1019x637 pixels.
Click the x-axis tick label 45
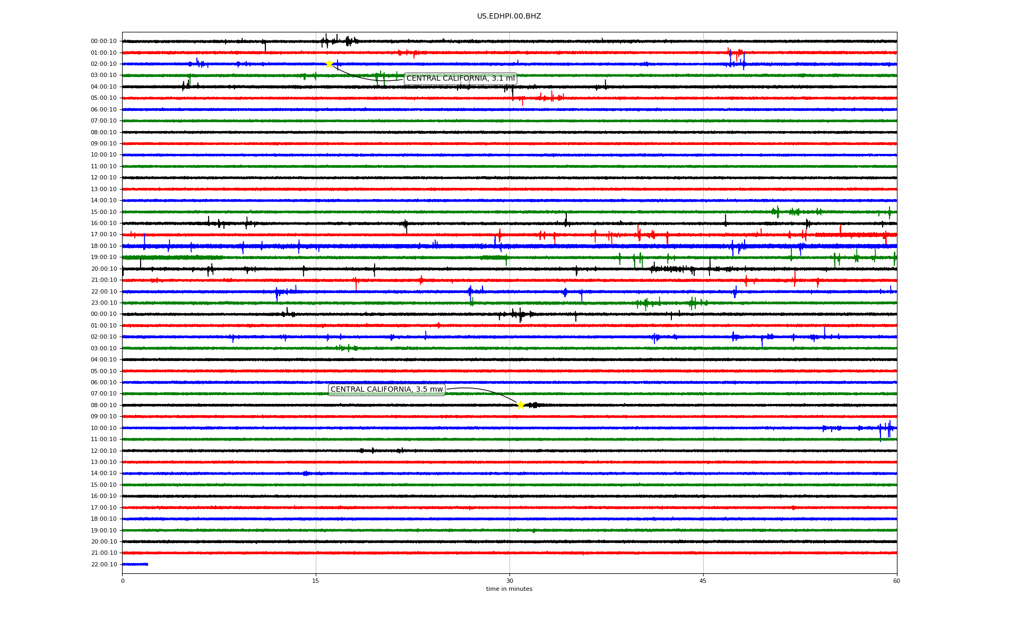click(703, 581)
